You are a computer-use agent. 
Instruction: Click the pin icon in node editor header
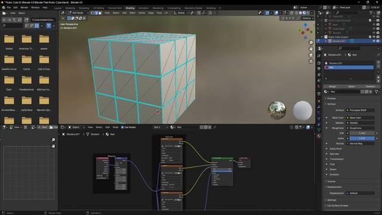[215, 127]
